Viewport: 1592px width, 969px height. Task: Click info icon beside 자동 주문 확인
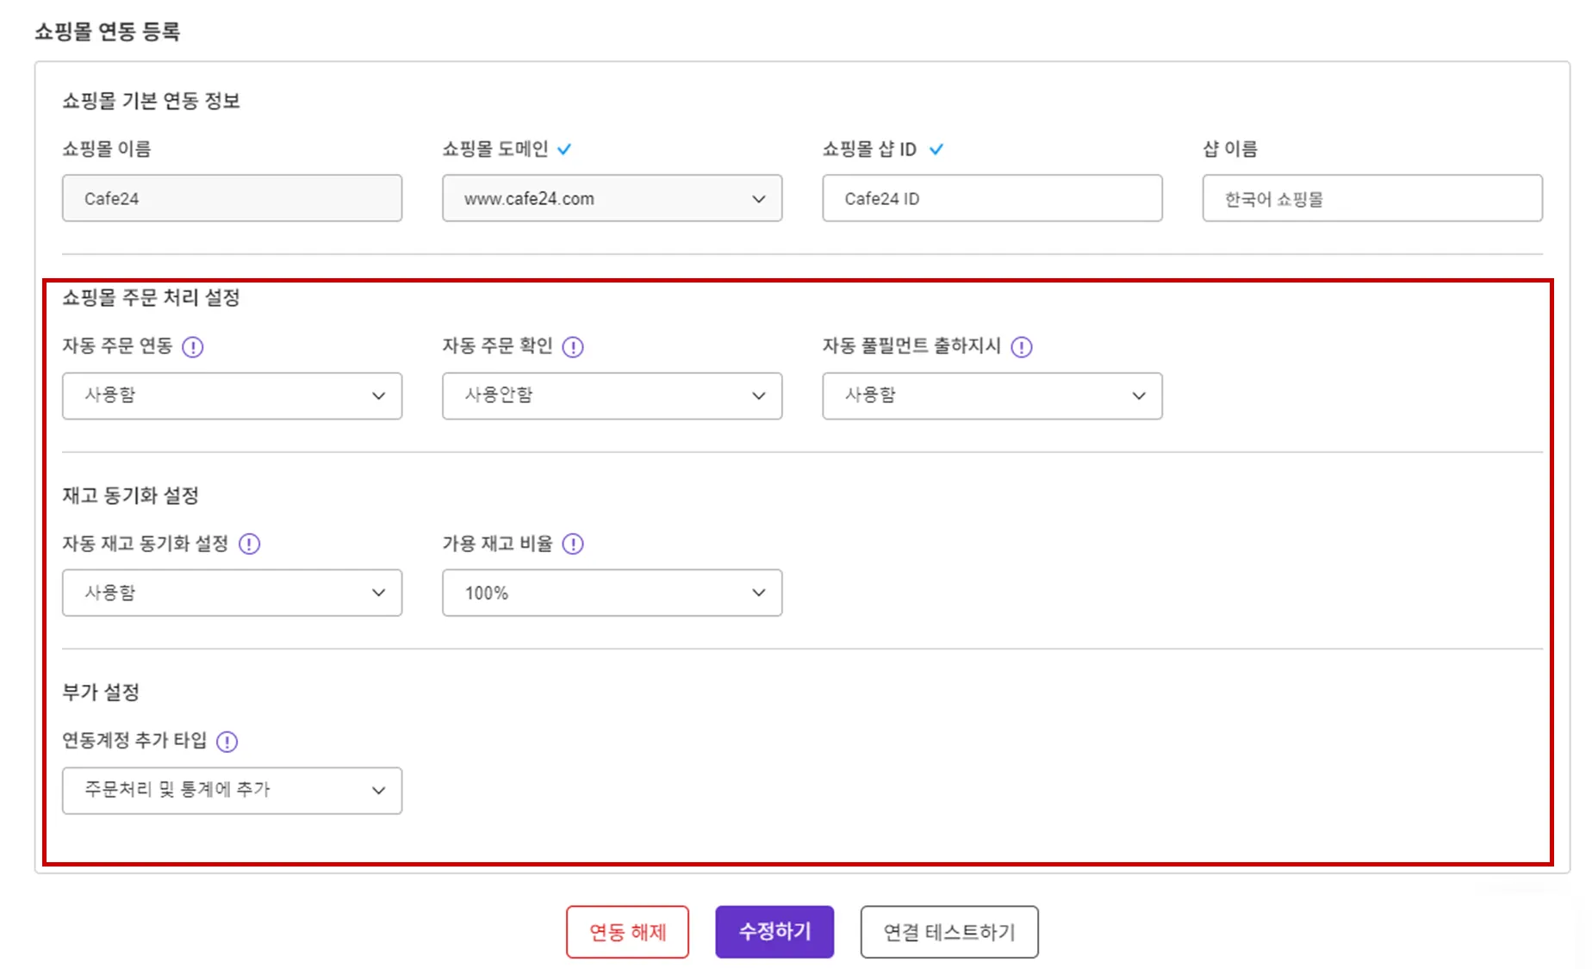[x=573, y=347]
